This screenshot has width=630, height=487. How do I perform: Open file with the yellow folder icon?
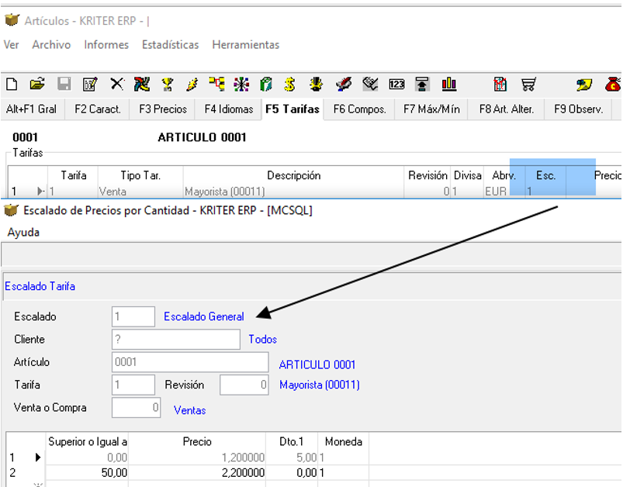tap(37, 85)
